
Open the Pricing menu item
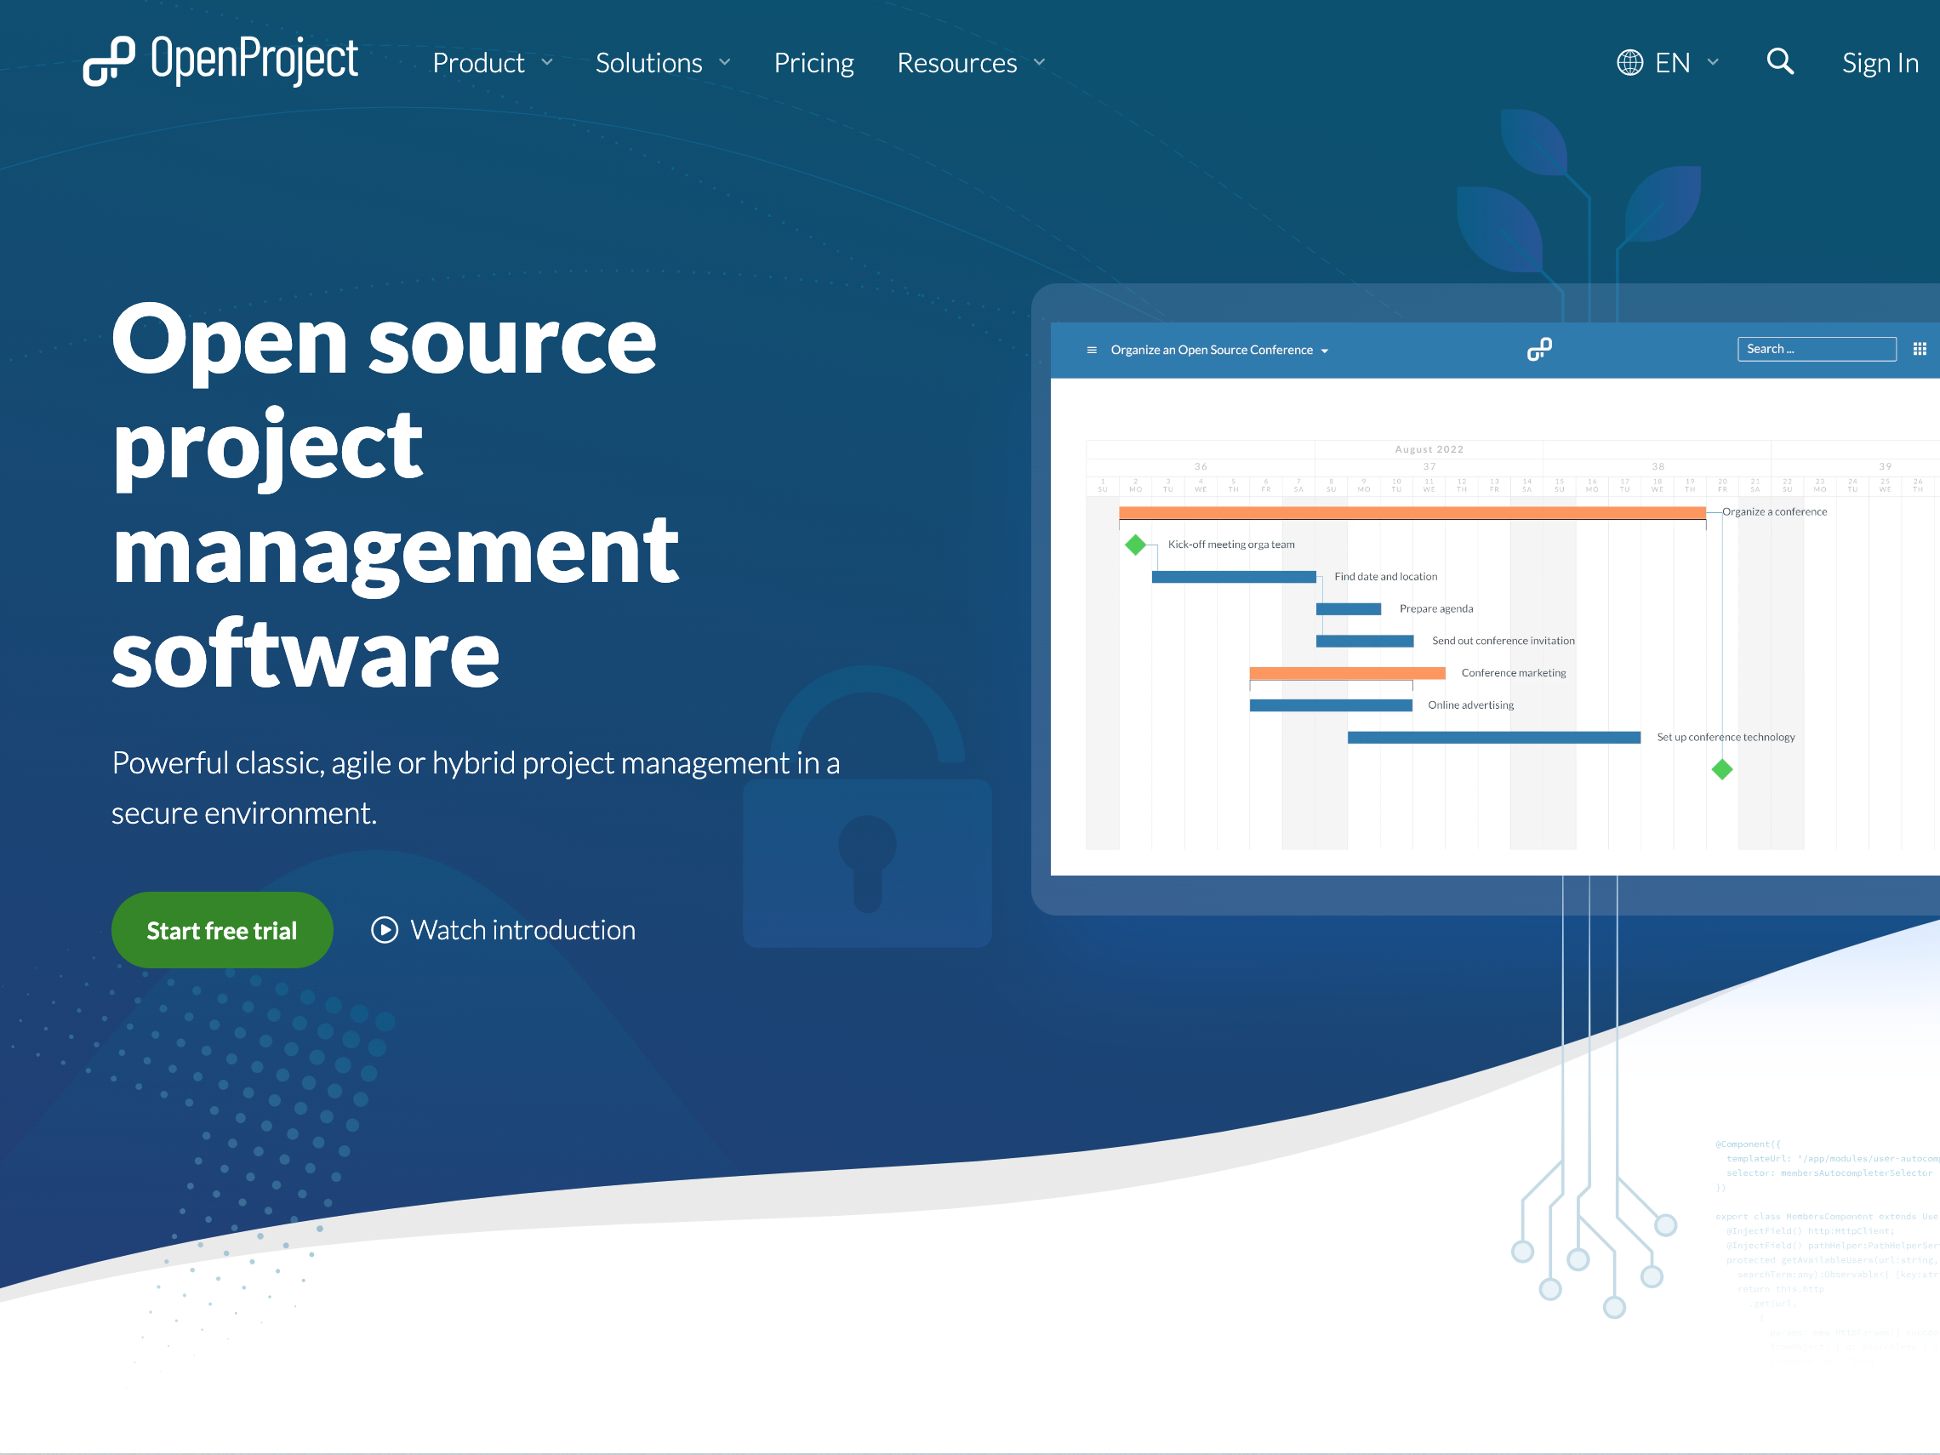(813, 62)
